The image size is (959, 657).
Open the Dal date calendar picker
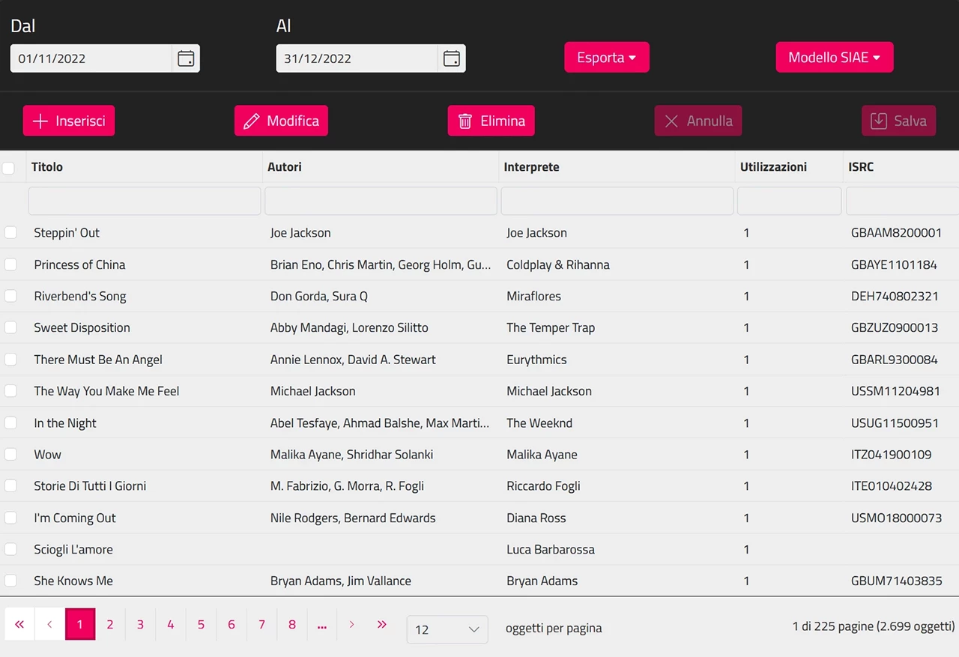pos(186,58)
